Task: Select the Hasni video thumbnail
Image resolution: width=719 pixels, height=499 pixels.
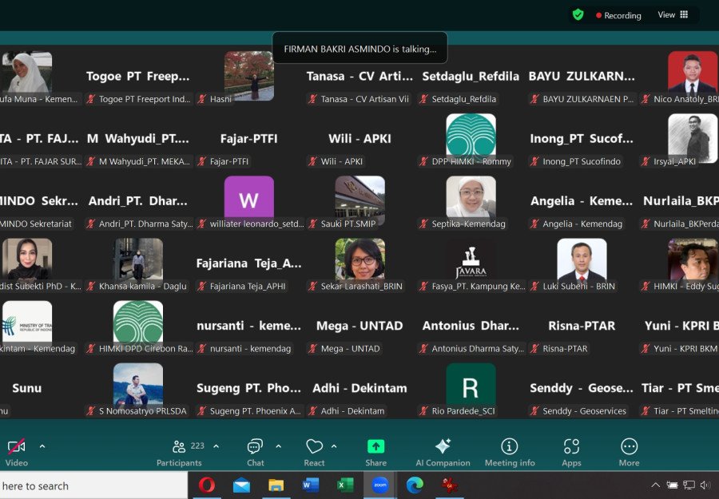Action: tap(249, 76)
